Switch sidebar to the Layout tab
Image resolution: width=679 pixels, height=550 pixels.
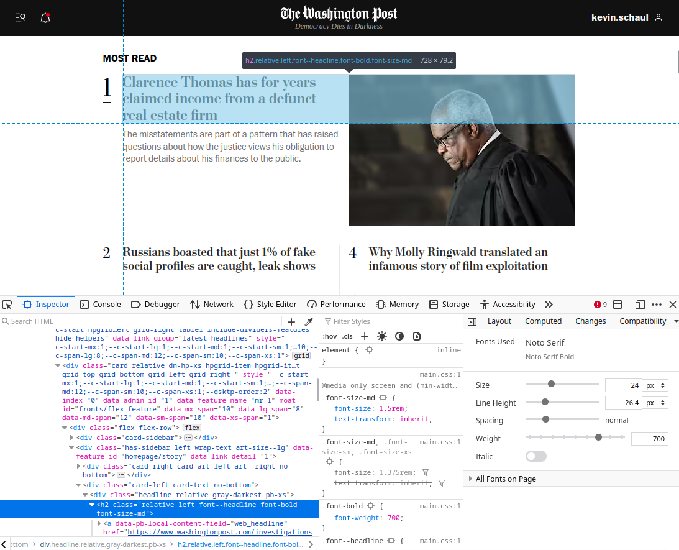tap(499, 321)
